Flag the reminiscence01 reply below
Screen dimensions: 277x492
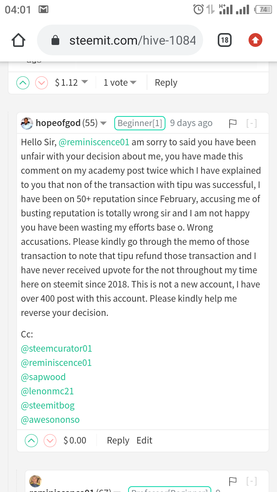233,481
